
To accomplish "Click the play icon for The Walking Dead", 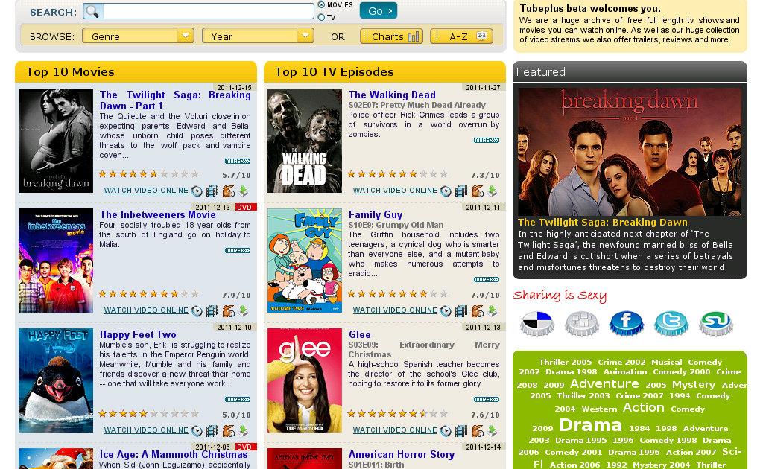I will pos(446,191).
